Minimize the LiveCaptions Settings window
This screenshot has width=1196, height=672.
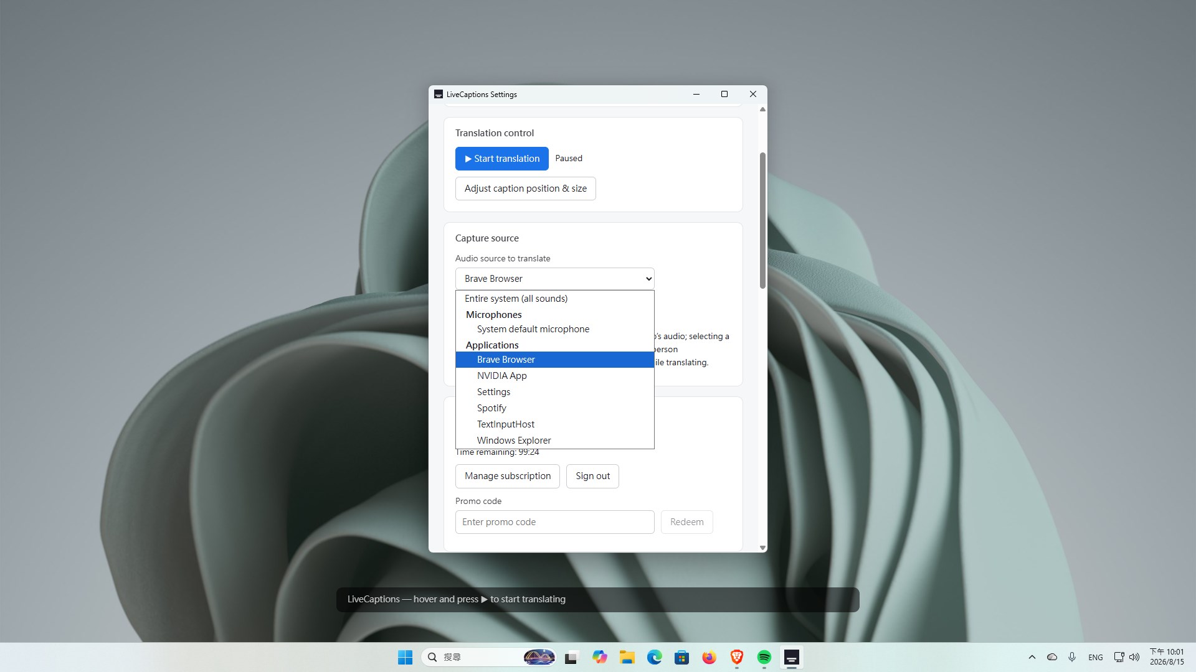pos(696,95)
